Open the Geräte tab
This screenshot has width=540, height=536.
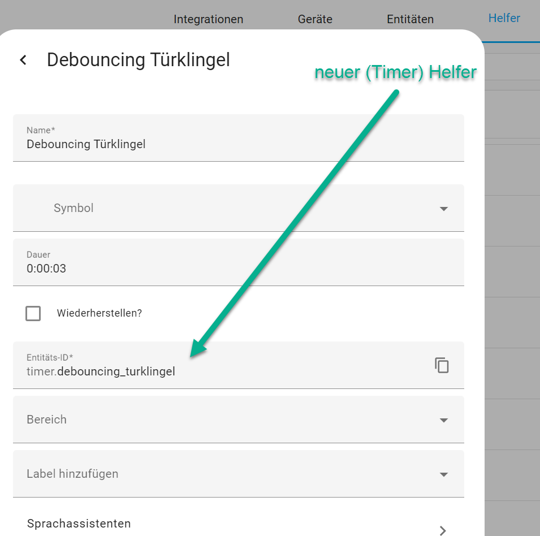point(315,19)
